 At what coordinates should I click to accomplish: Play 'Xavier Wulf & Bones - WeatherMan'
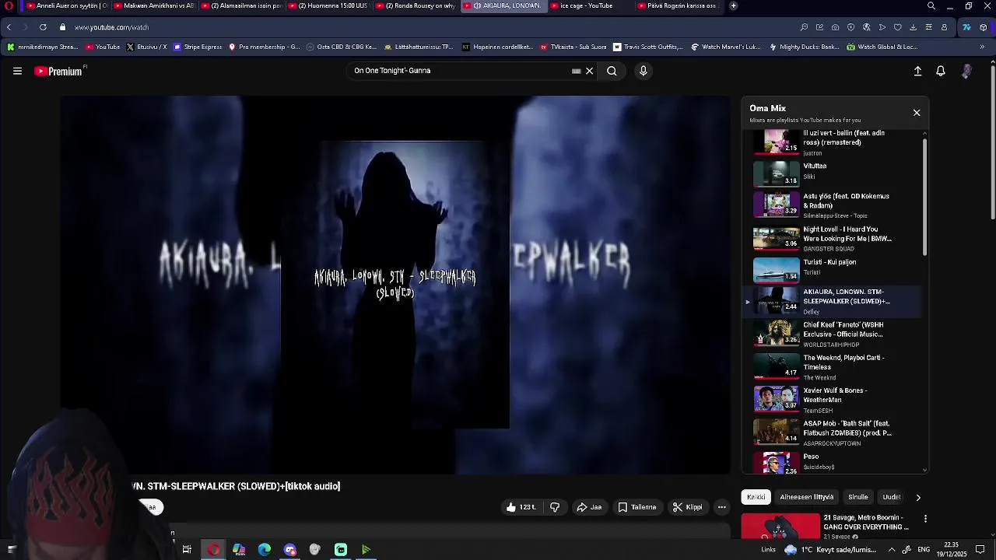click(832, 399)
